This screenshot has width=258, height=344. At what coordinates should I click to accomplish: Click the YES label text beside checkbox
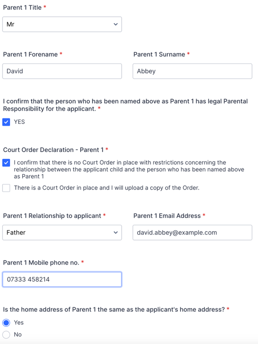pos(19,122)
